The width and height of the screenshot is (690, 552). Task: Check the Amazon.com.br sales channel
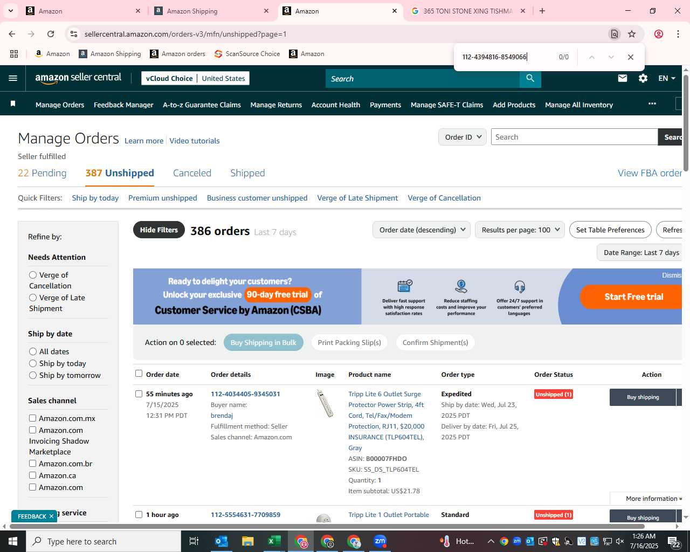[32, 464]
